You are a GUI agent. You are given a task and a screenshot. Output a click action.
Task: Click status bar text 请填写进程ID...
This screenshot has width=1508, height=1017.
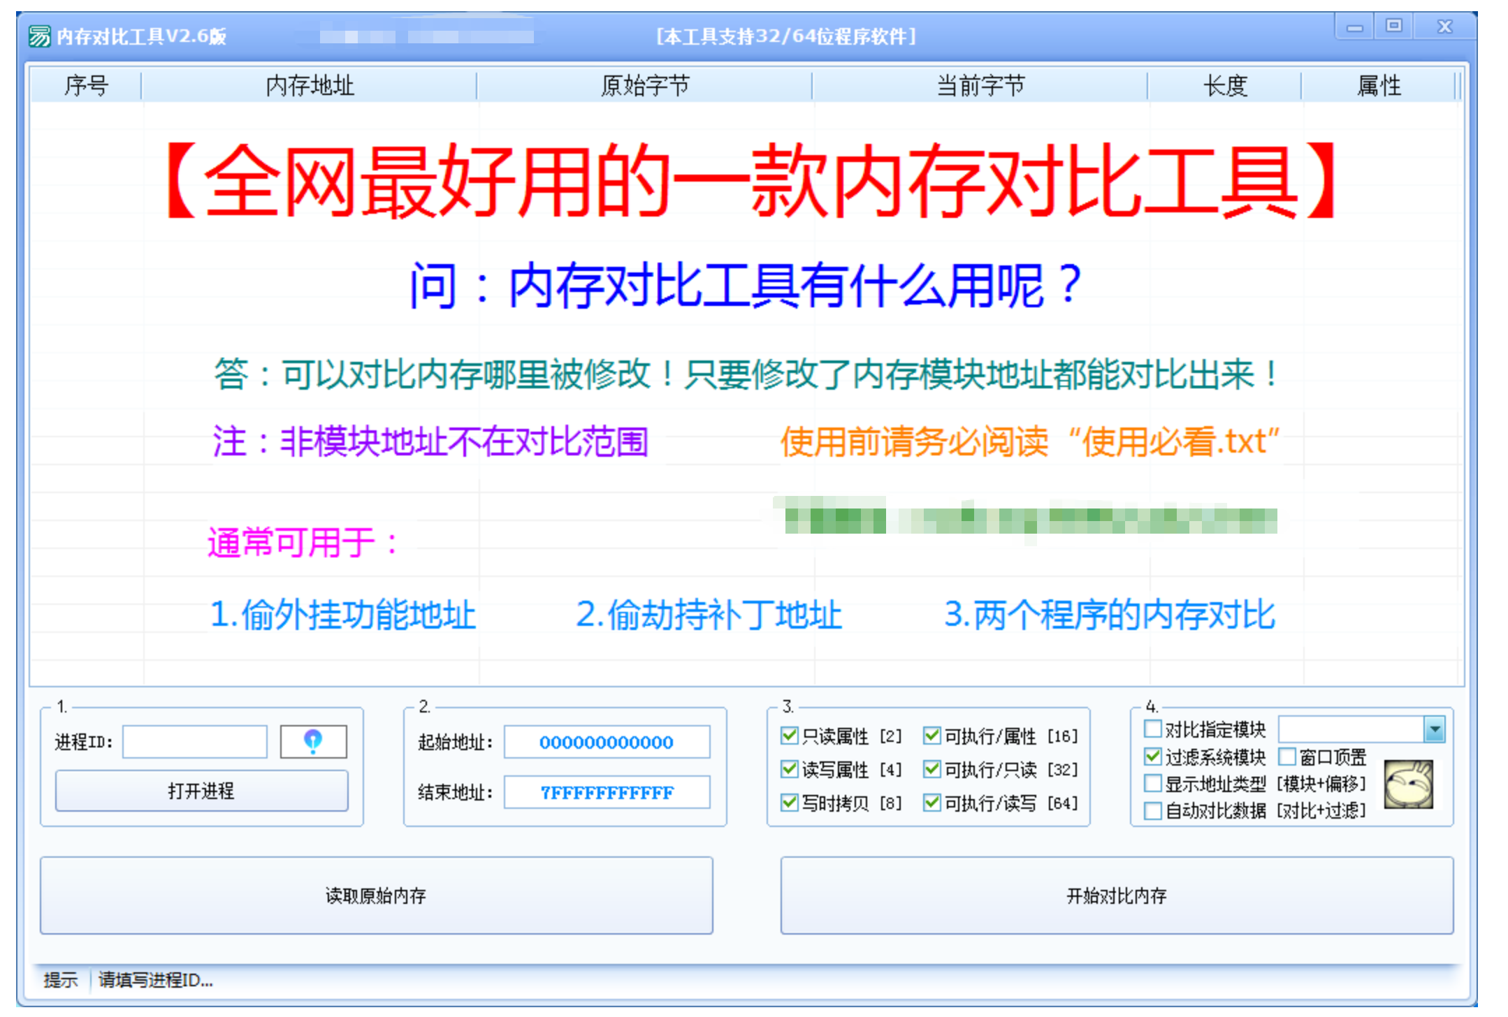155,979
